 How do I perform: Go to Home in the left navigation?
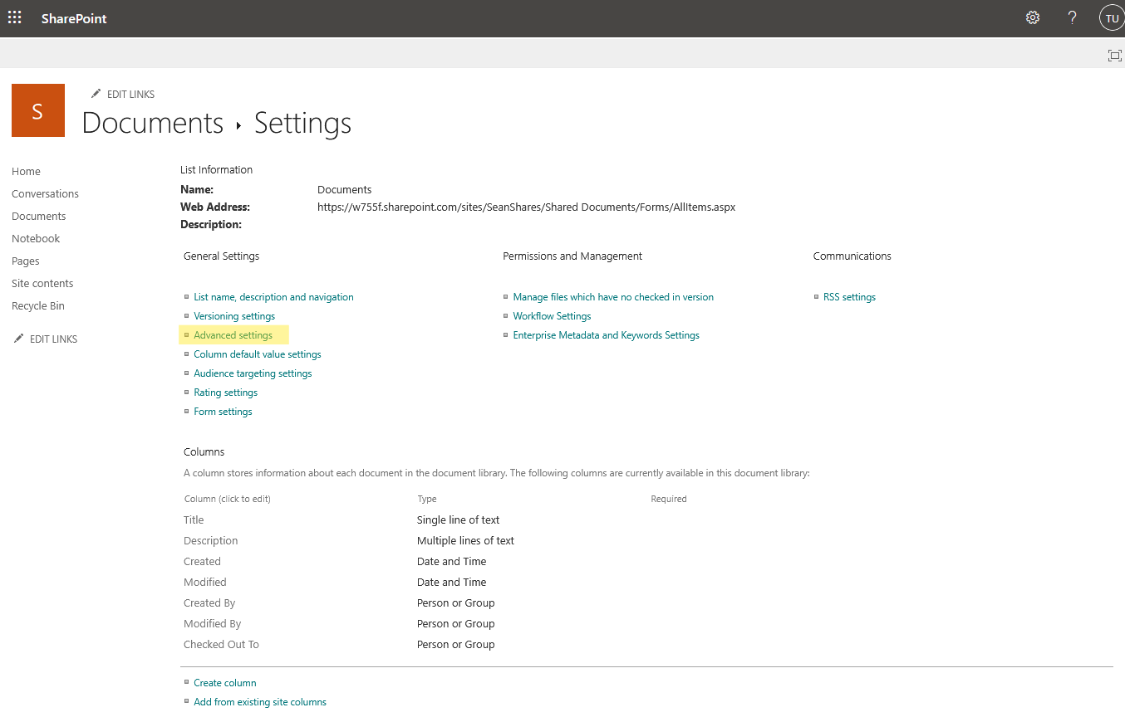pyautogui.click(x=26, y=171)
